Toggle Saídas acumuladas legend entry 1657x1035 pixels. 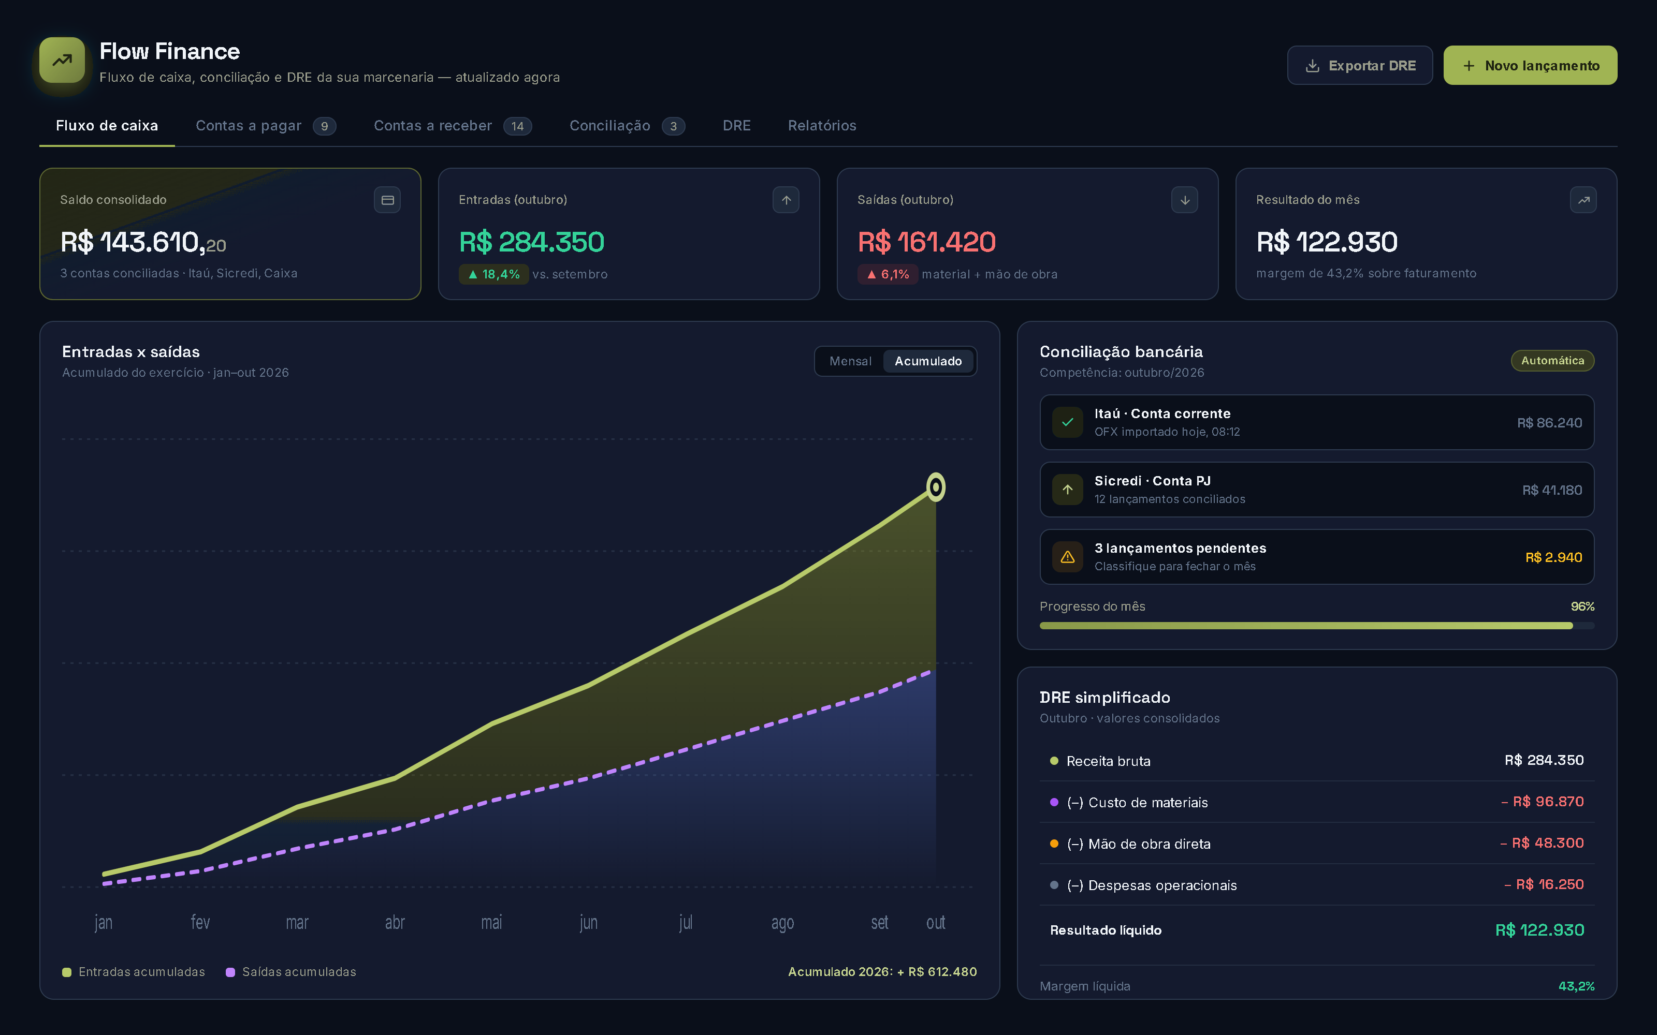click(x=291, y=972)
